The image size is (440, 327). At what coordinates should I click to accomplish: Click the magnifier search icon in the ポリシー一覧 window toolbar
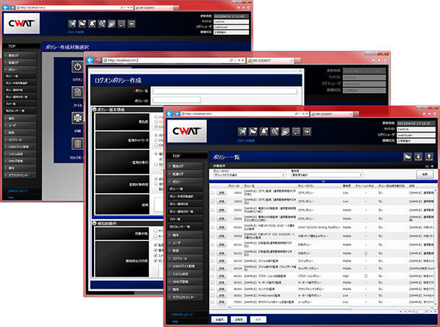pos(274,131)
